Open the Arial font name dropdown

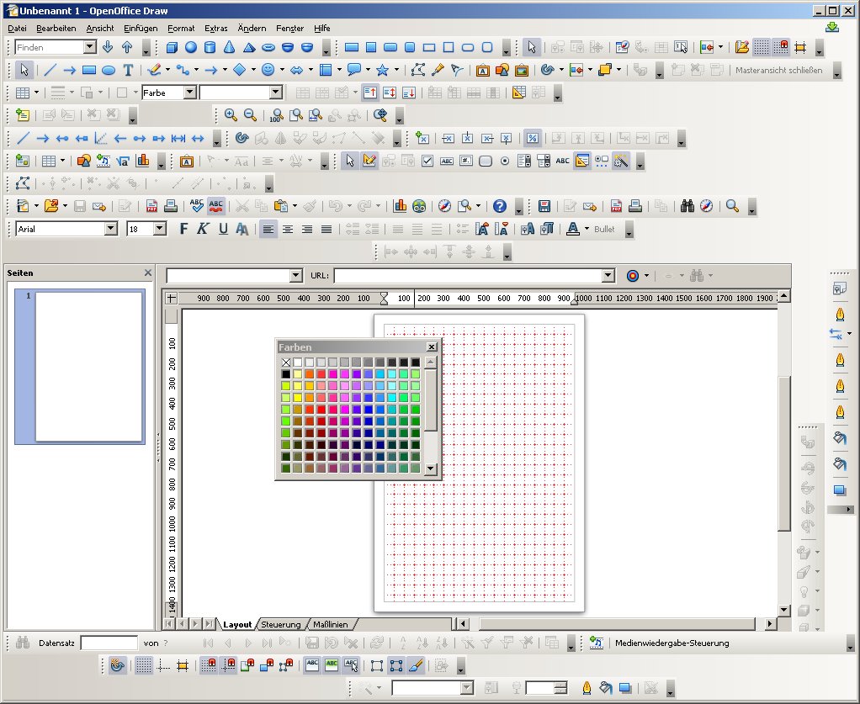pos(110,229)
